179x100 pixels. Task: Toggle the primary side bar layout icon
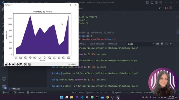pyautogui.click(x=147, y=2)
